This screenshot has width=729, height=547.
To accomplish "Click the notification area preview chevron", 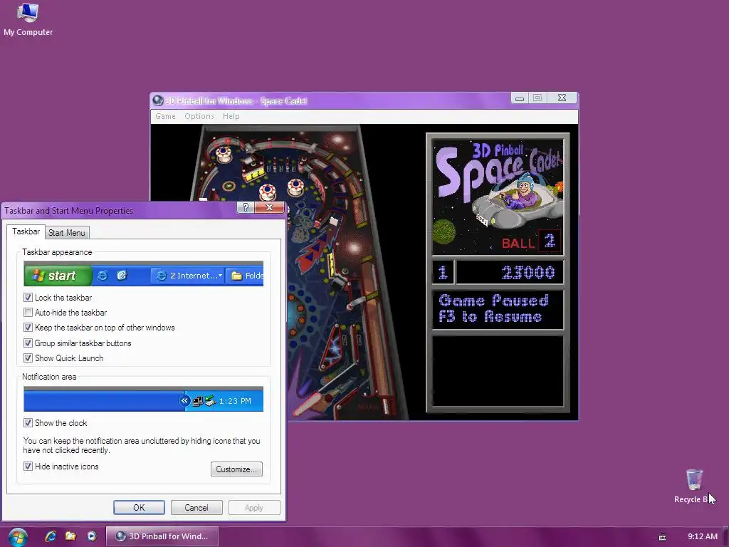I will point(184,400).
